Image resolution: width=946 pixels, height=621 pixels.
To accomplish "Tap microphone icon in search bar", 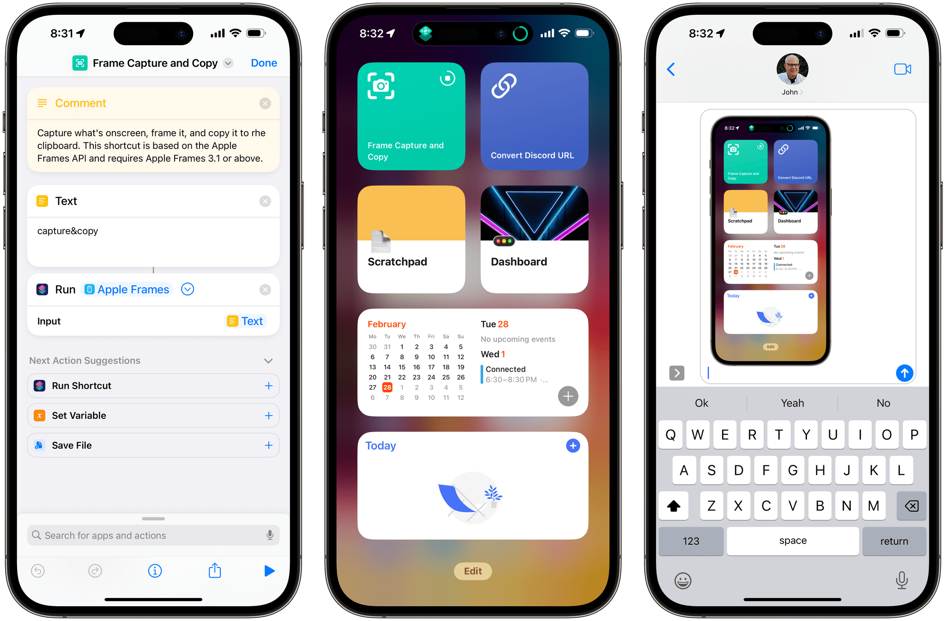I will (x=275, y=534).
